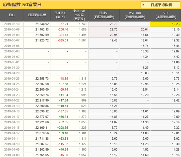181x158 pixels.
Task: Click the yellow highlighted VIX value 19.23
Action: (166, 24)
